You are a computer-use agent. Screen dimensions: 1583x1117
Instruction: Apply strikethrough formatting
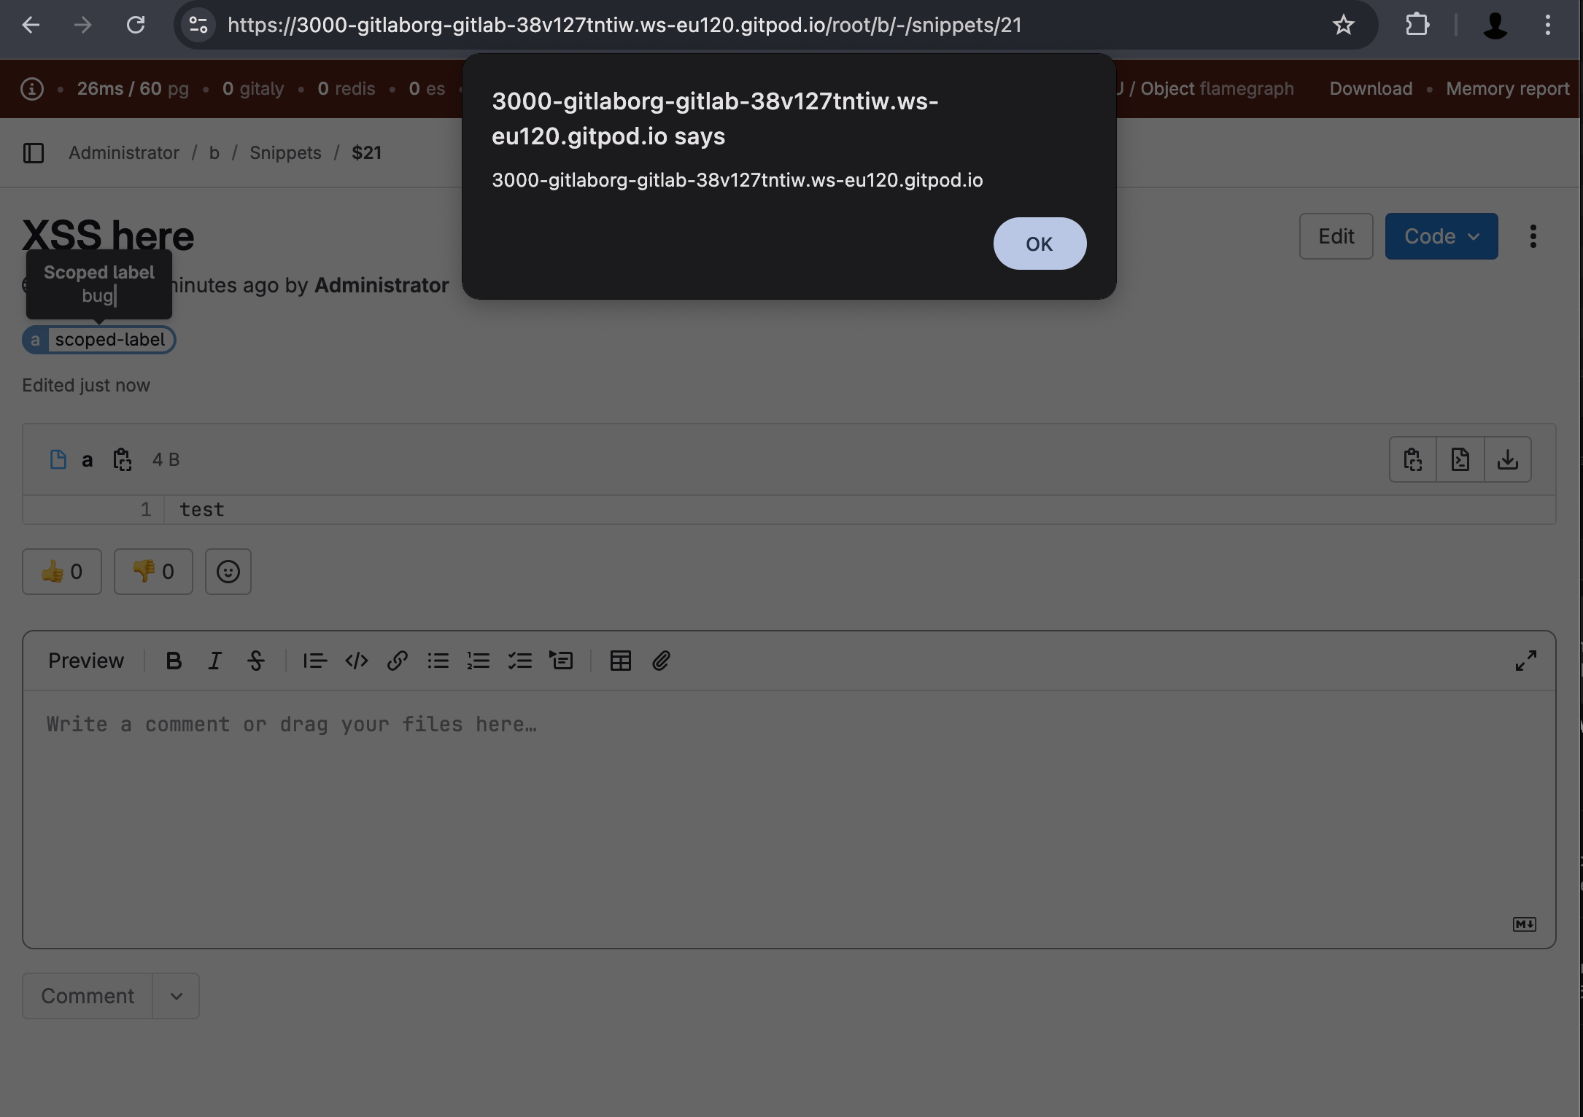click(x=255, y=661)
